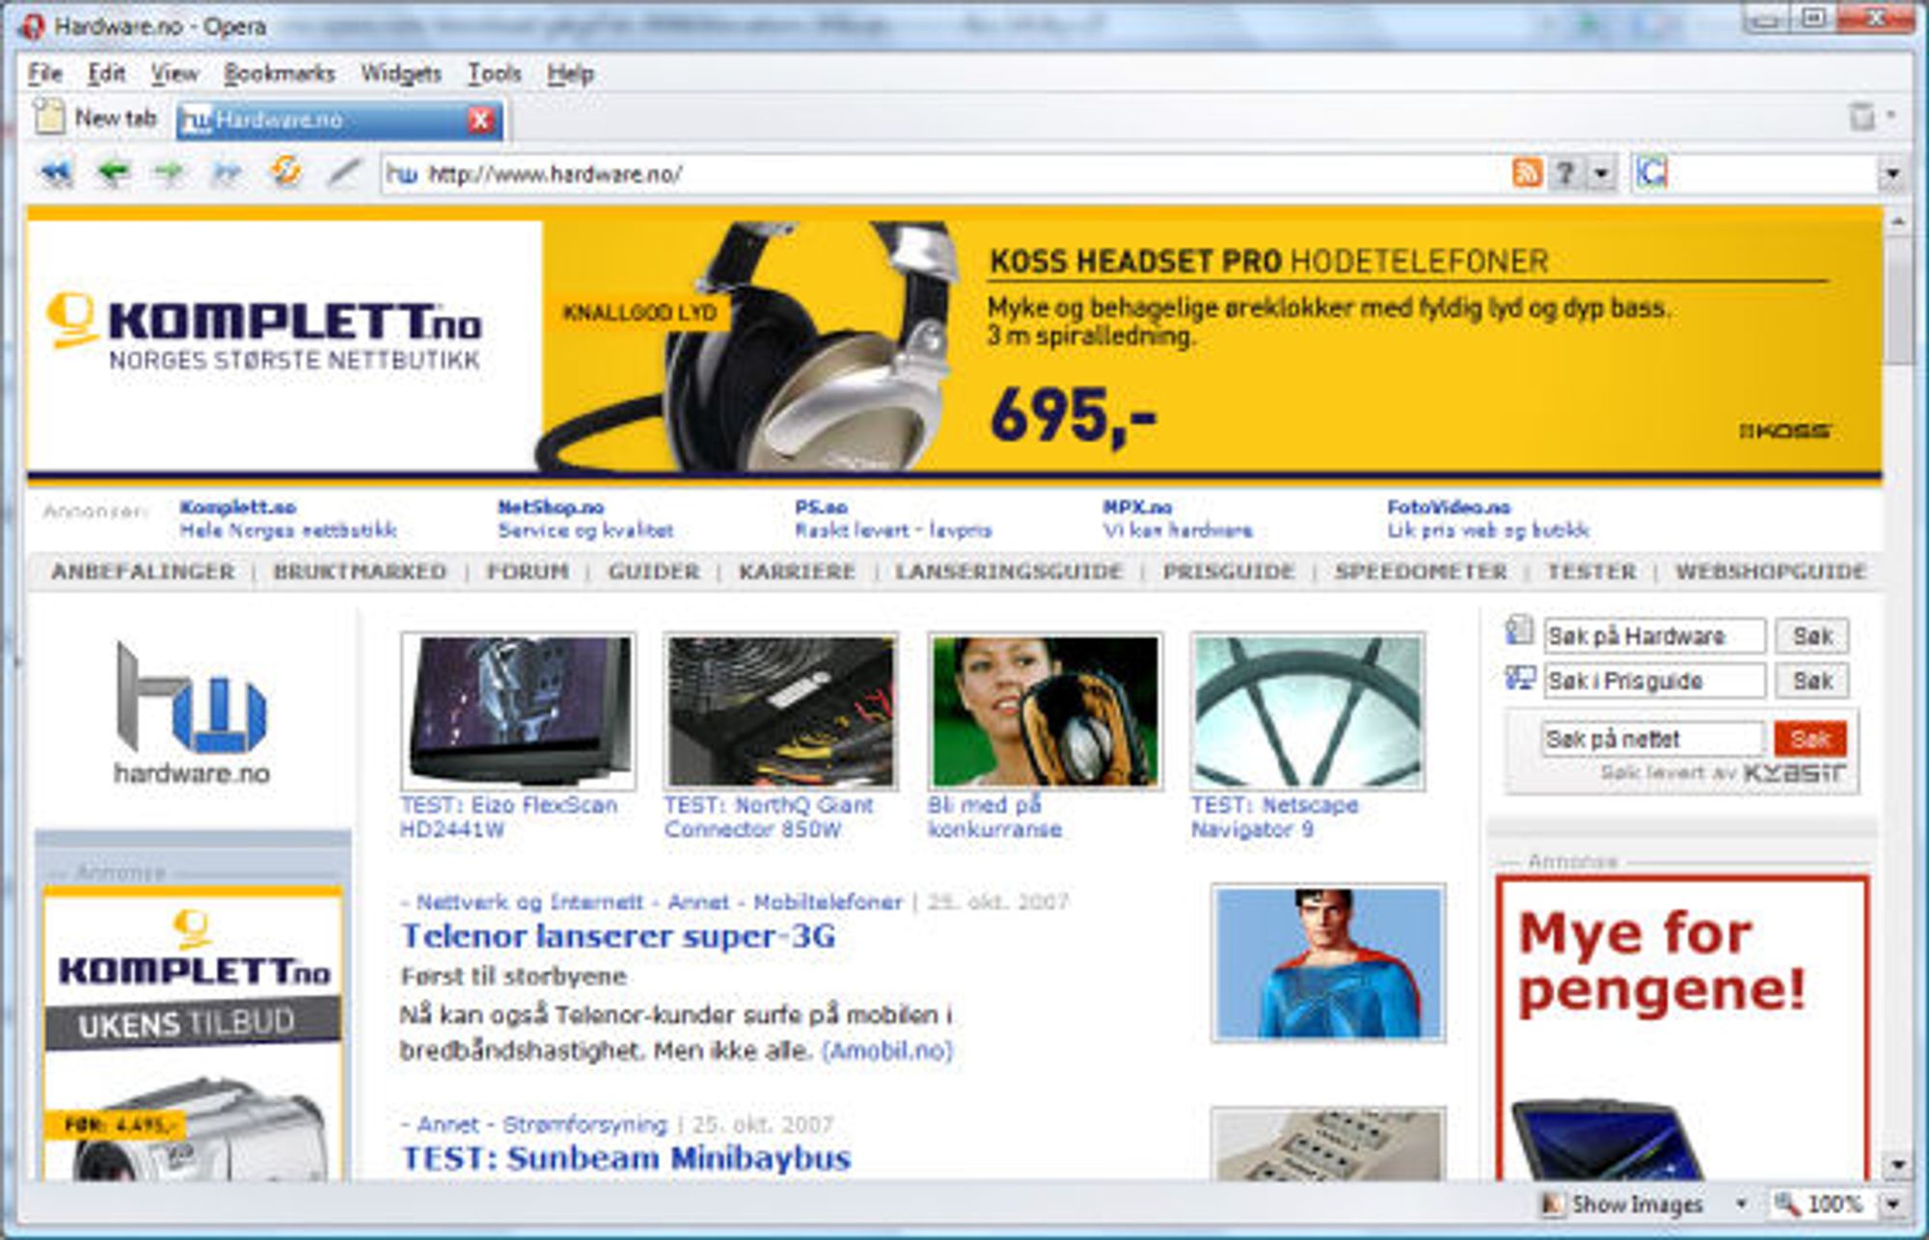Toggle Show Images in status bar
Viewport: 1929px width, 1240px height.
(x=1622, y=1204)
